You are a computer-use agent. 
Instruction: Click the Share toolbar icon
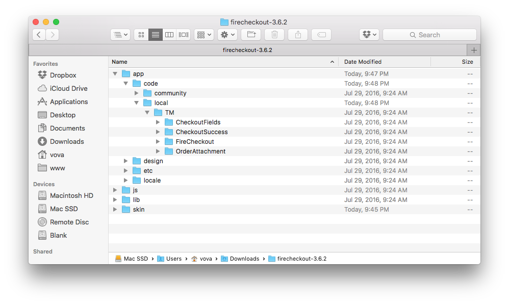click(x=298, y=35)
